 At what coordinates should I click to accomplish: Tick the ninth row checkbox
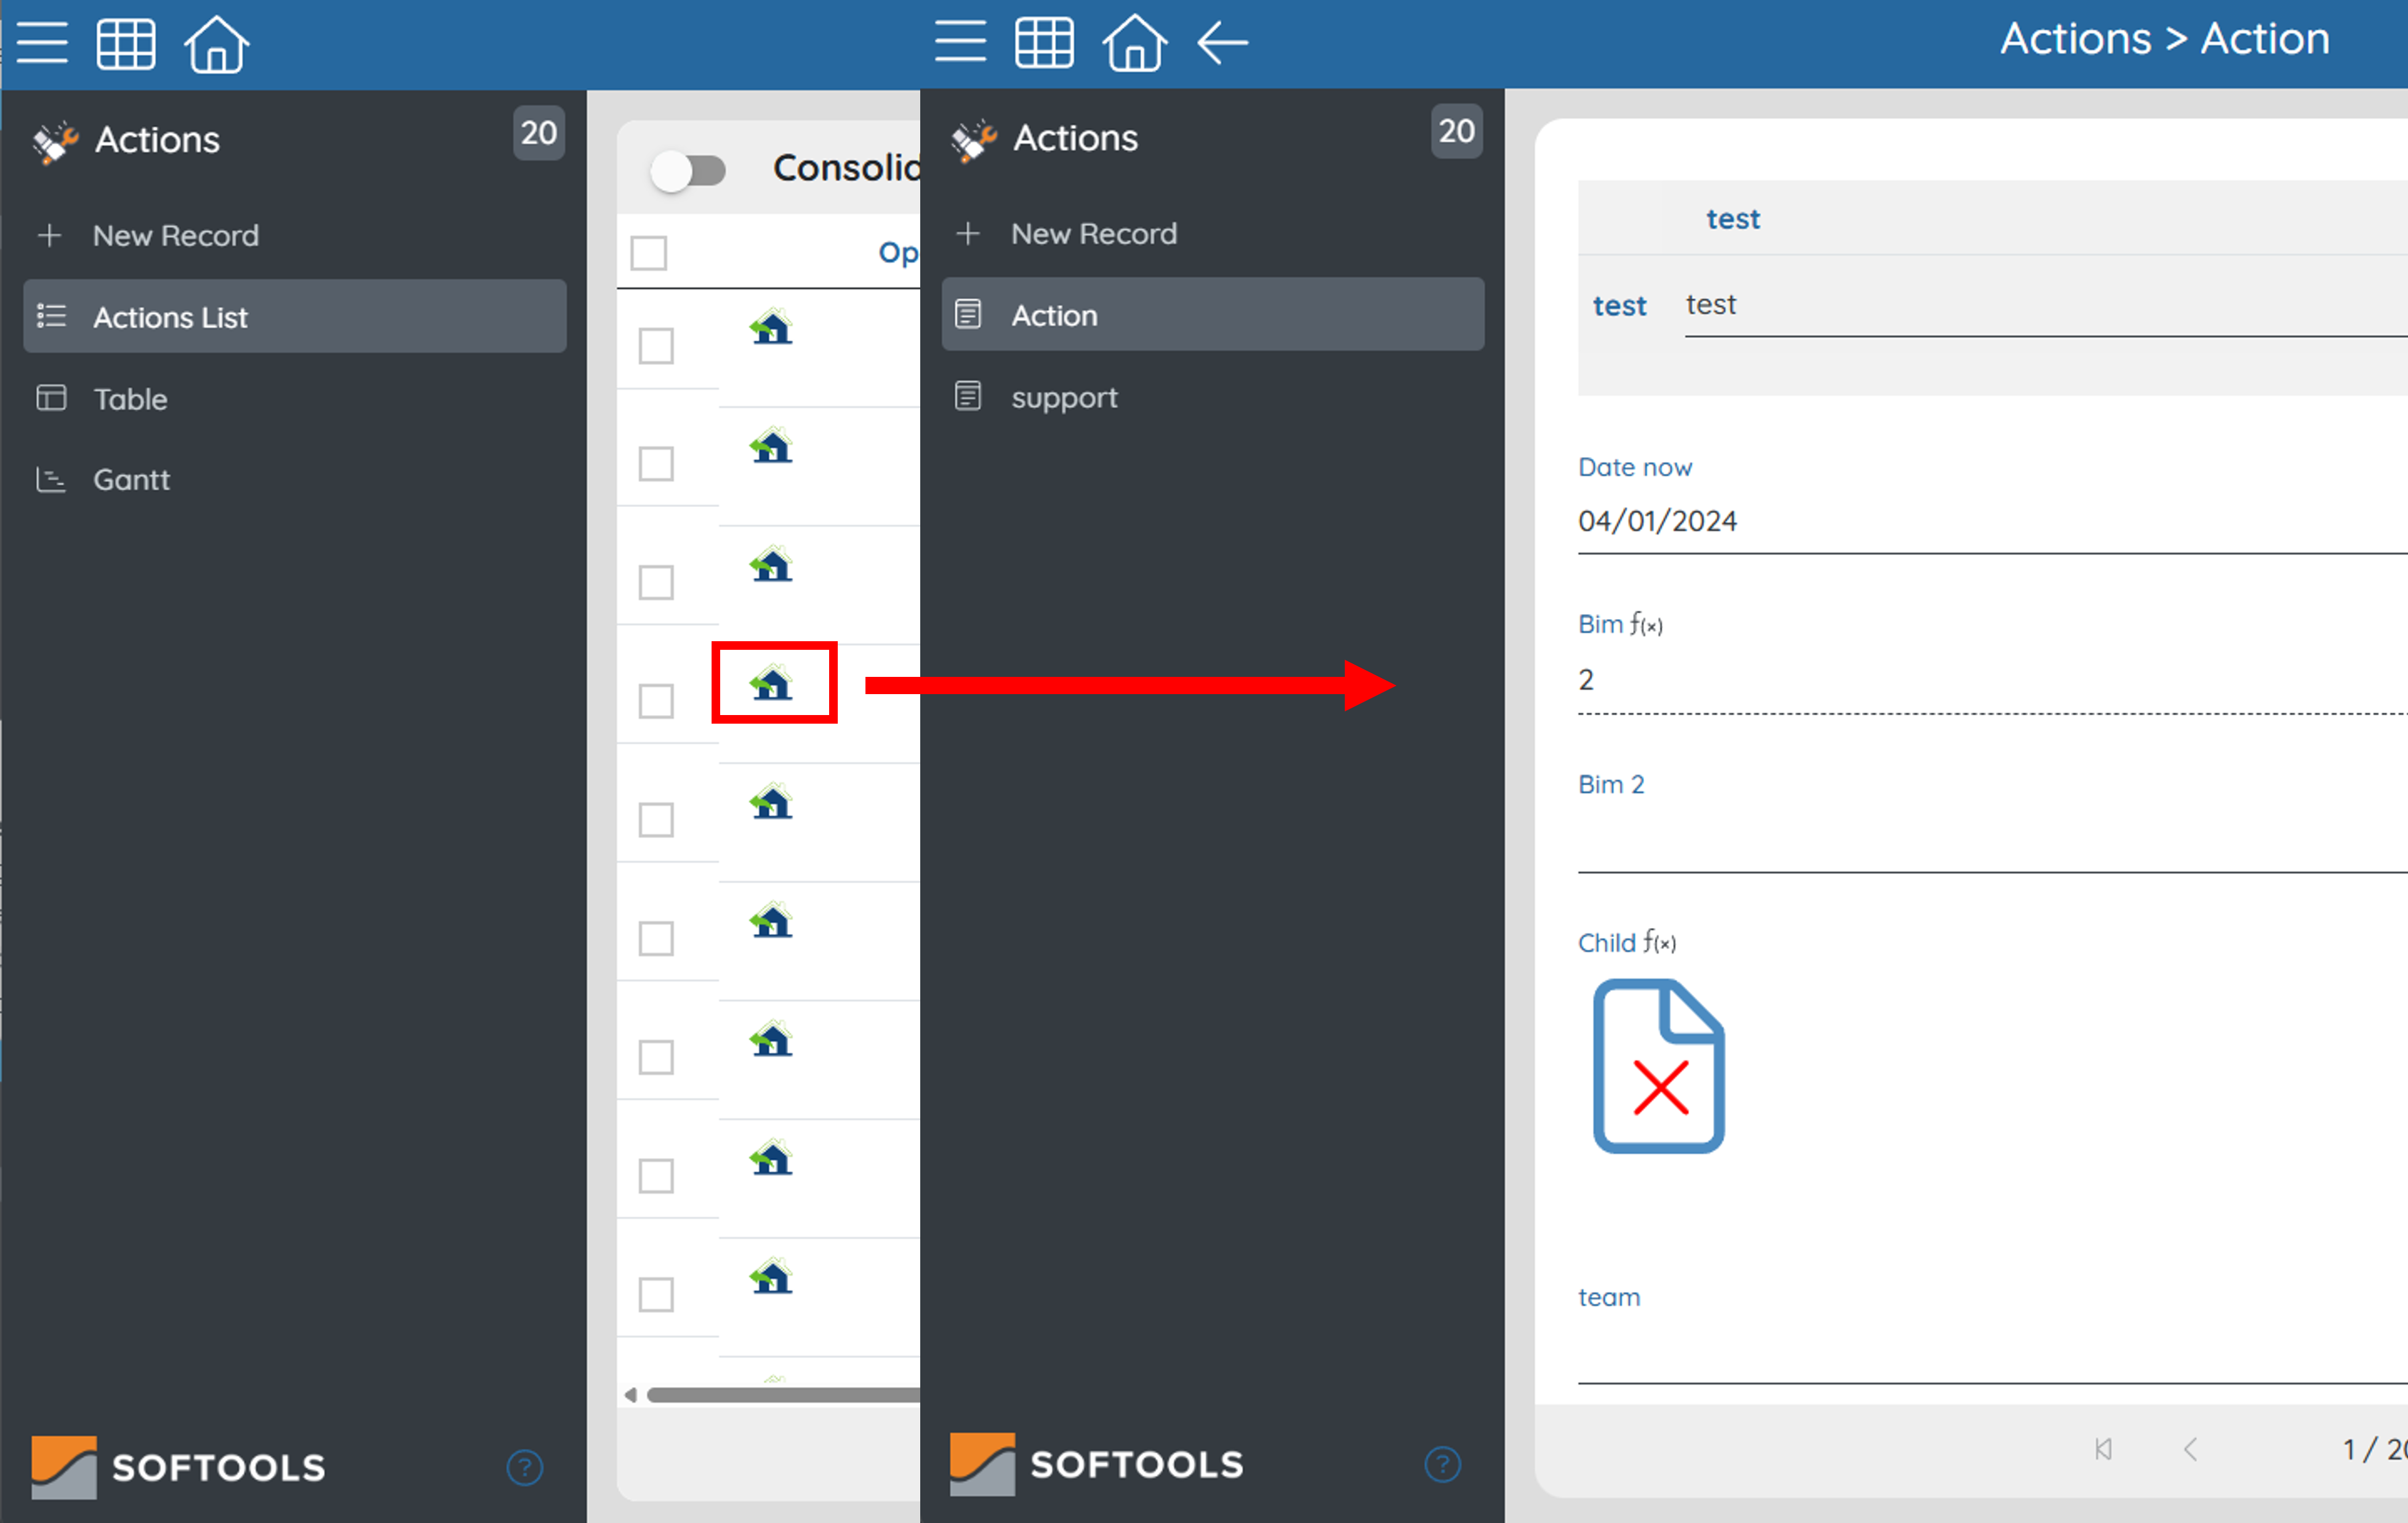(x=656, y=1295)
